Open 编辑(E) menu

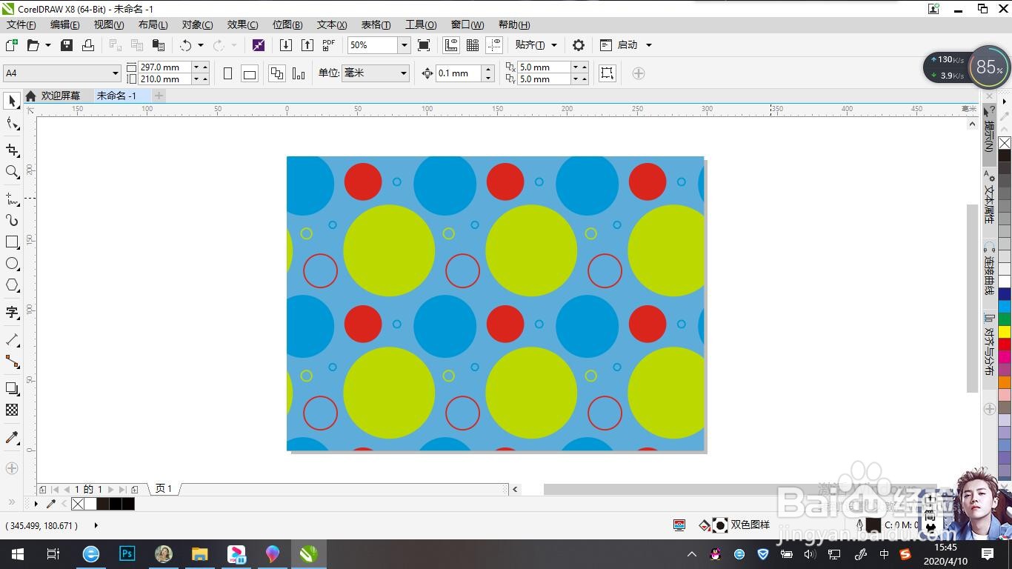(x=64, y=25)
